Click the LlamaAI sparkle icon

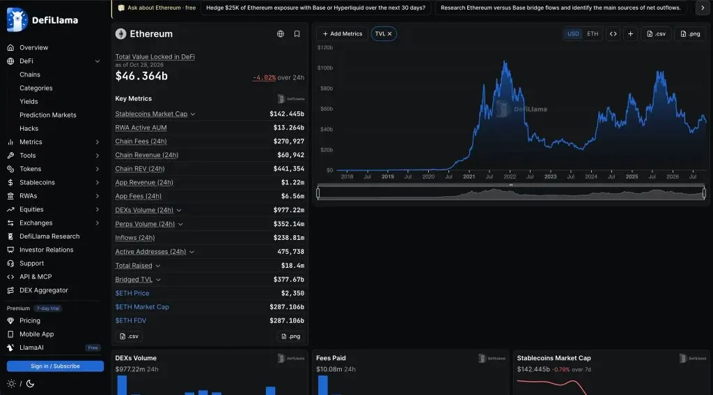coord(10,348)
